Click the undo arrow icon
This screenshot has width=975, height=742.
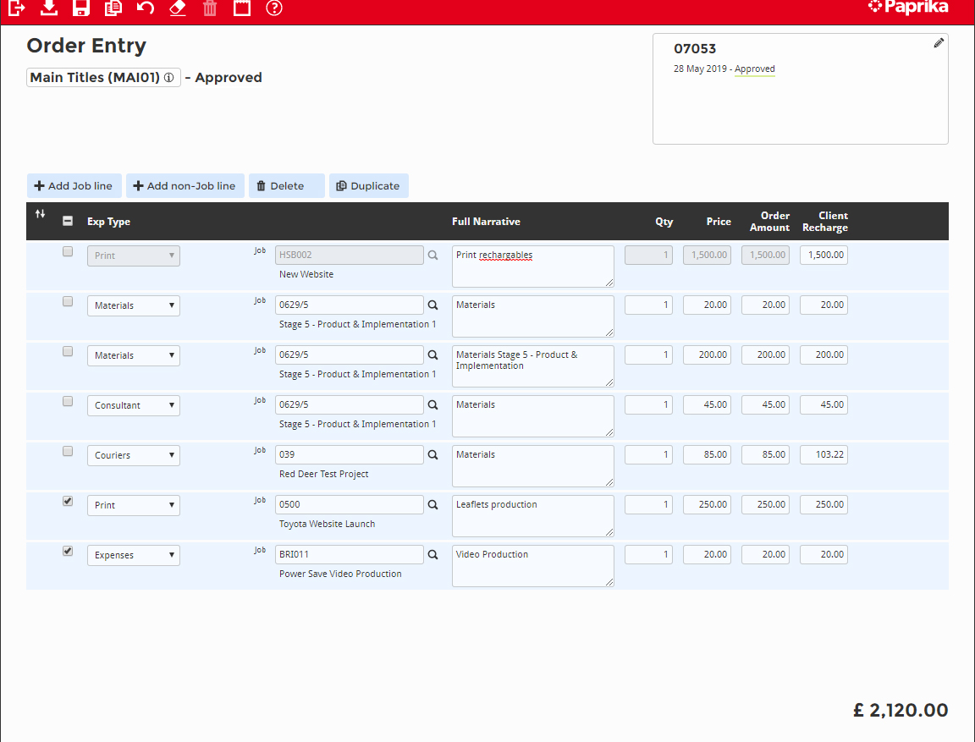(x=146, y=8)
